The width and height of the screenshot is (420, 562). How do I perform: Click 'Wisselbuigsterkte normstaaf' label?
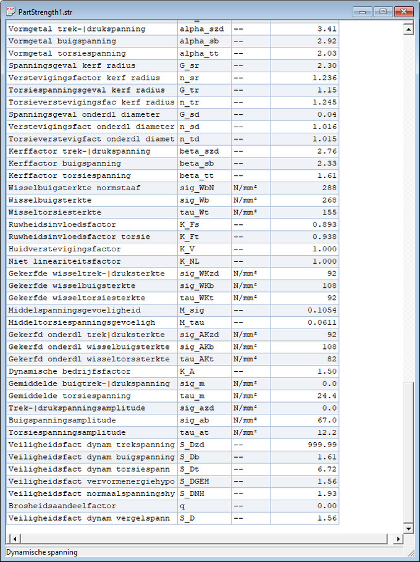pos(75,188)
